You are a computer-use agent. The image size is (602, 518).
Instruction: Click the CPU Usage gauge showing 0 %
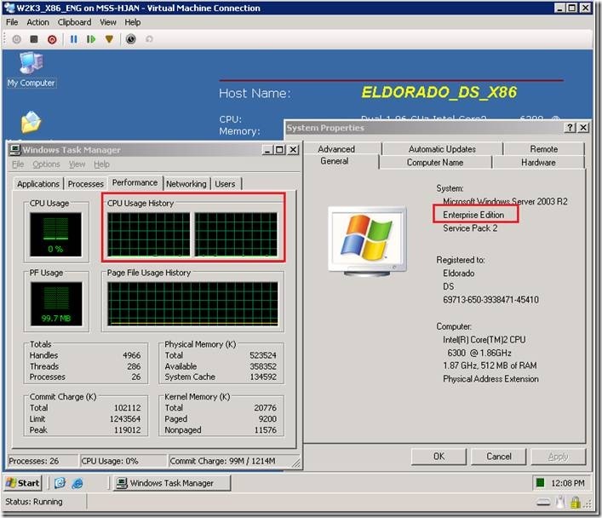click(55, 234)
